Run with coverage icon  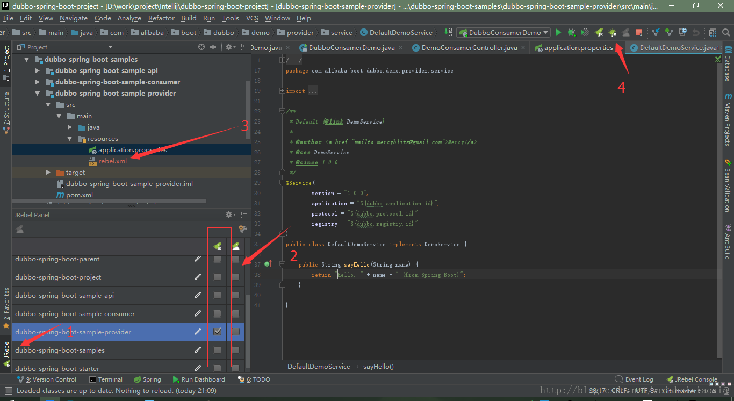tap(585, 32)
